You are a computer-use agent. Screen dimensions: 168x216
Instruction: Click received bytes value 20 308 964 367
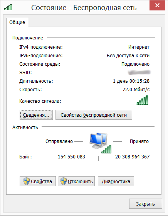(132, 157)
